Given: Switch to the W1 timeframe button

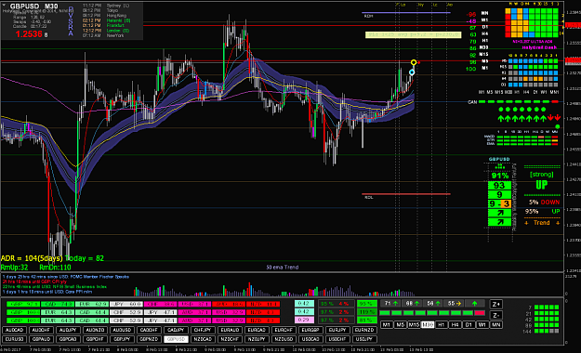Looking at the screenshot, I should [482, 325].
